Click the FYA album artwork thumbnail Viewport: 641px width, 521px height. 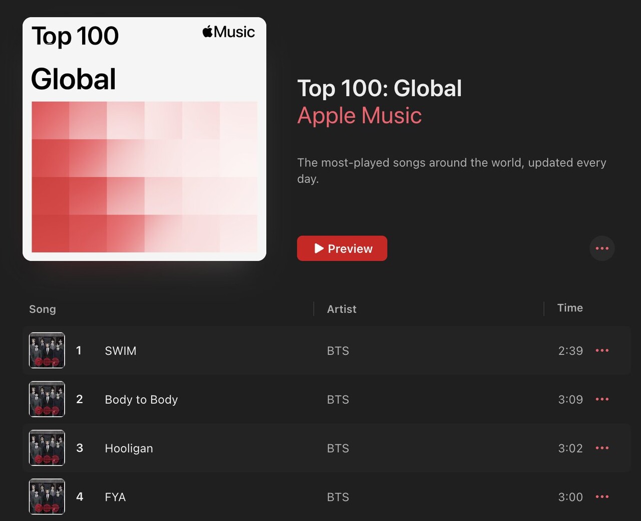(47, 496)
